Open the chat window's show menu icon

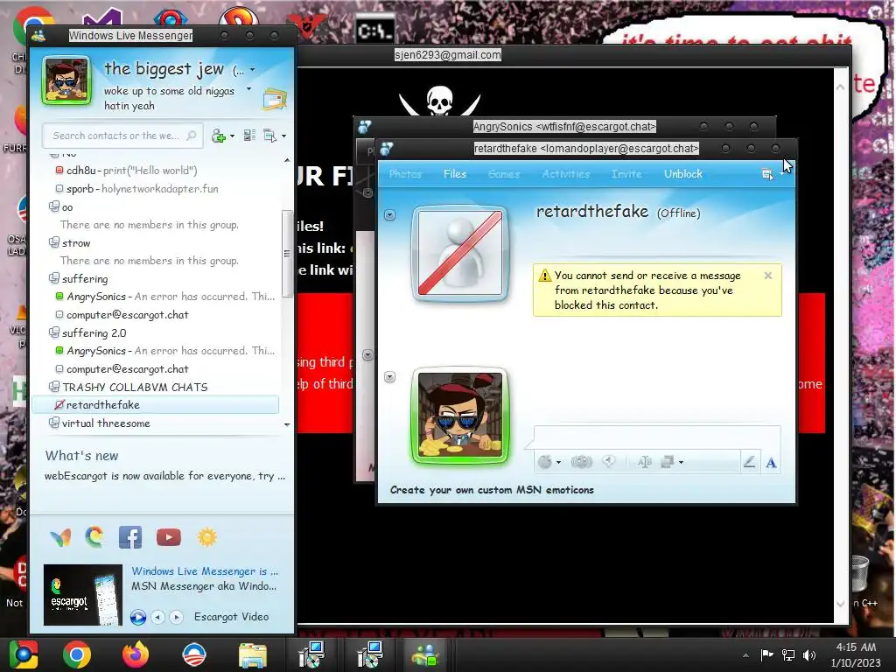(x=767, y=174)
